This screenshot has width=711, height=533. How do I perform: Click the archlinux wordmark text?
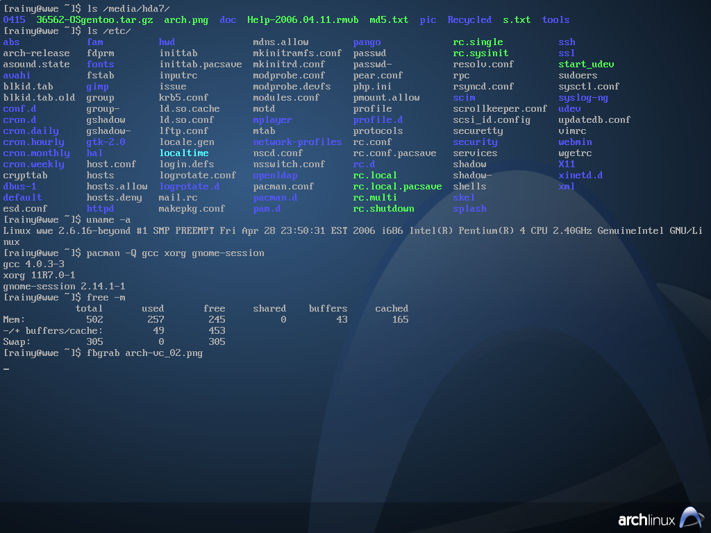coord(646,520)
